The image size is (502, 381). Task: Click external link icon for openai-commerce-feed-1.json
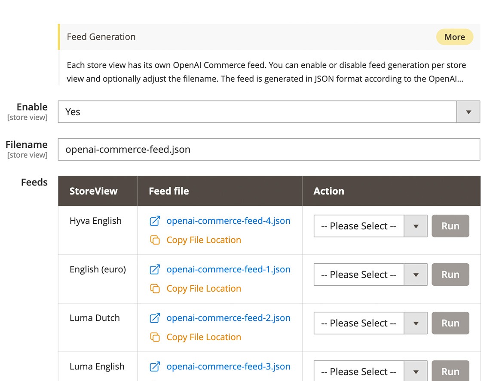point(155,270)
